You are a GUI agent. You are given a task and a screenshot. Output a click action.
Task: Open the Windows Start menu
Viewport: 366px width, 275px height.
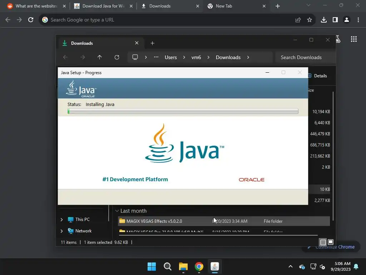point(152,266)
